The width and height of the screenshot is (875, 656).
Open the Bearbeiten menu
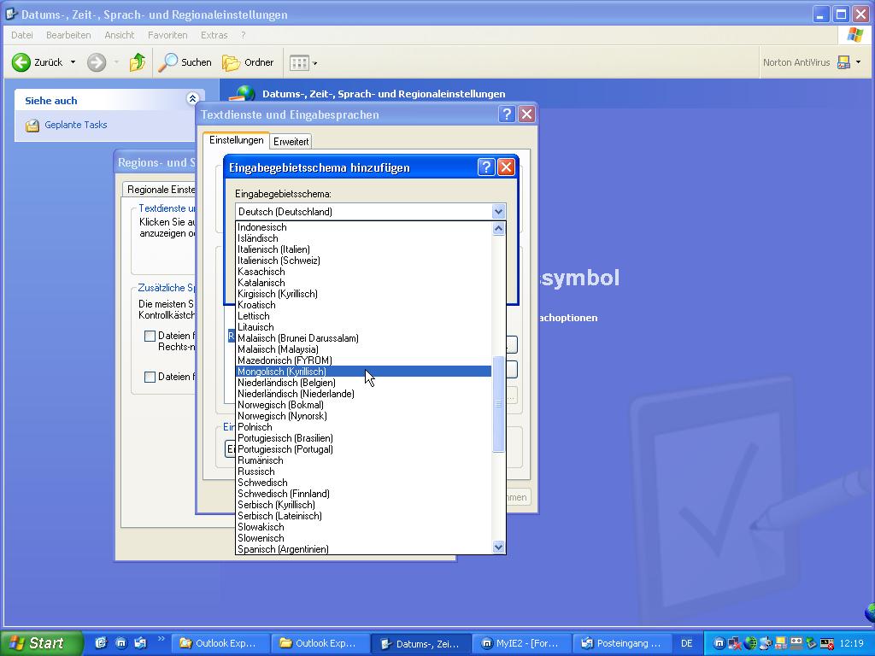click(x=68, y=35)
